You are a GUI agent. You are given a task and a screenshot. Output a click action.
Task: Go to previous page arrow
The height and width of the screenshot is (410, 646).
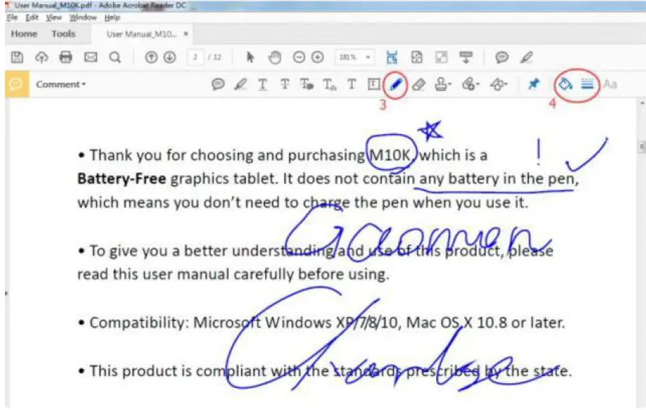pyautogui.click(x=151, y=57)
